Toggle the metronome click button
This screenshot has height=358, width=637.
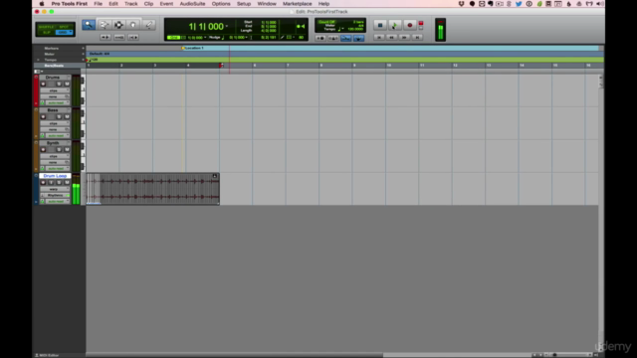(333, 38)
